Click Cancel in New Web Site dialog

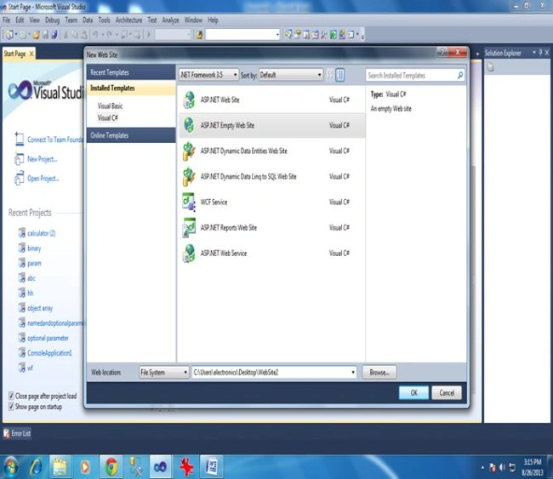click(x=447, y=392)
